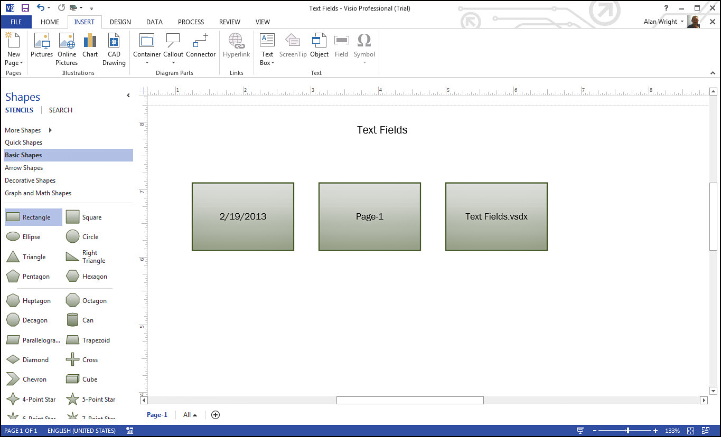Switch to the DESIGN tab
Viewport: 721px width, 437px height.
[x=120, y=22]
